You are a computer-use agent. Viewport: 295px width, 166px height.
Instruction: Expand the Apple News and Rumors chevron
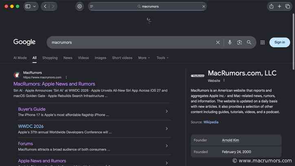click(167, 163)
